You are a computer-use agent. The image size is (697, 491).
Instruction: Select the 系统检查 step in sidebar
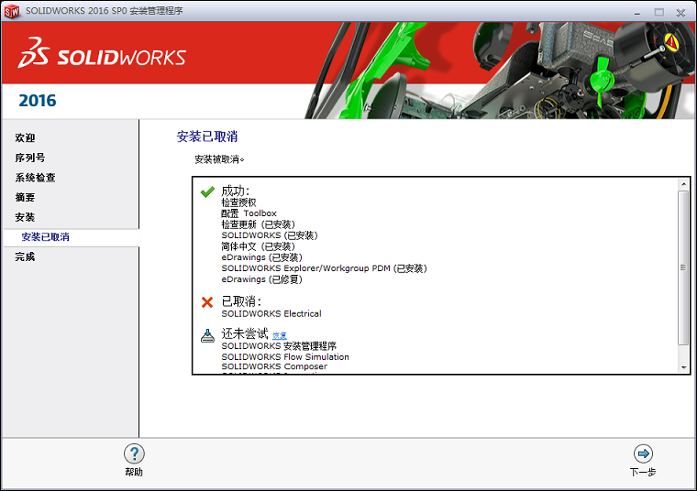click(x=35, y=178)
